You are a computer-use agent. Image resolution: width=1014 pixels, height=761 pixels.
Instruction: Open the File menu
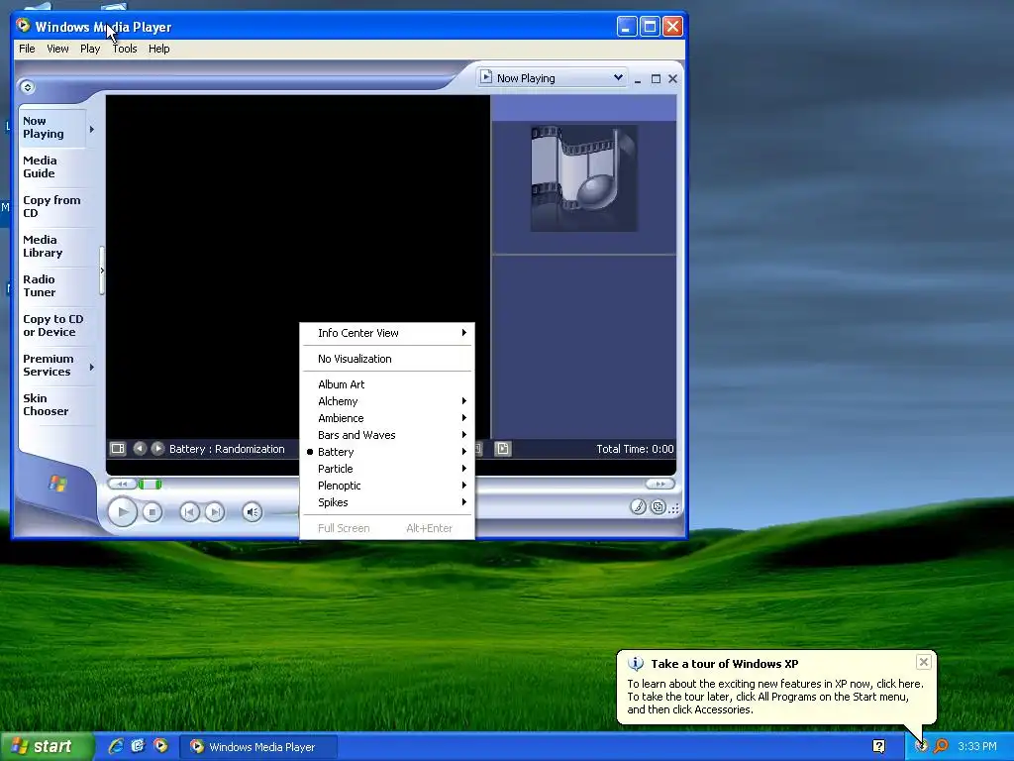point(27,49)
